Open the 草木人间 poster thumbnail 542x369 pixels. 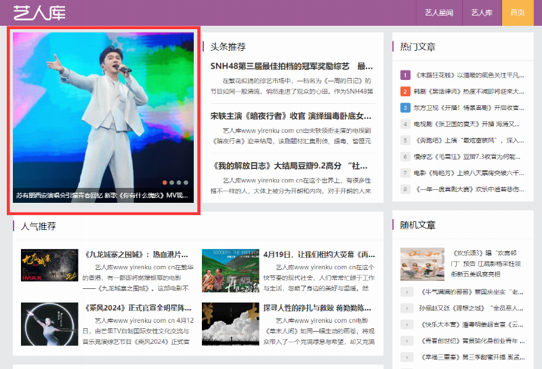230,324
